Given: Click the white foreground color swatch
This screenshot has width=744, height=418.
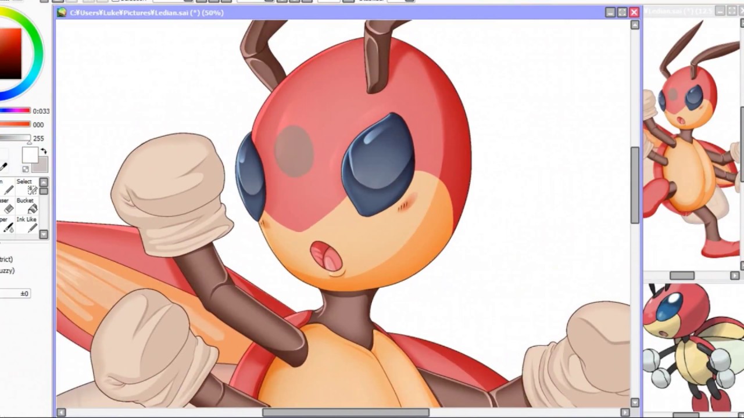Looking at the screenshot, I should [30, 155].
